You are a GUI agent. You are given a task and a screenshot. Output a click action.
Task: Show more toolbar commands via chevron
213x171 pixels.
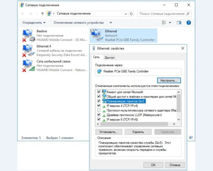click(111, 22)
